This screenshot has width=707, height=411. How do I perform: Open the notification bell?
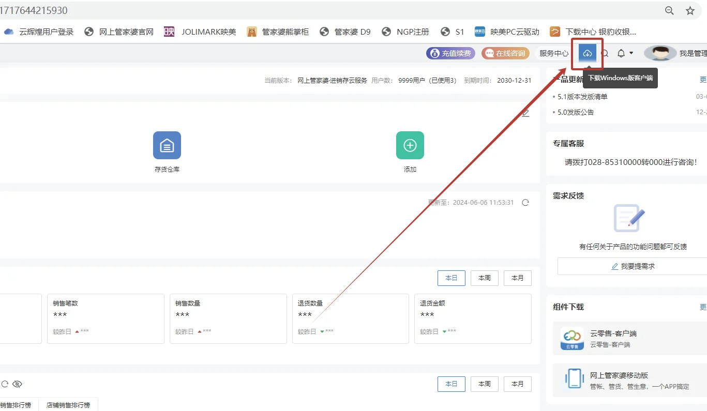tap(621, 53)
